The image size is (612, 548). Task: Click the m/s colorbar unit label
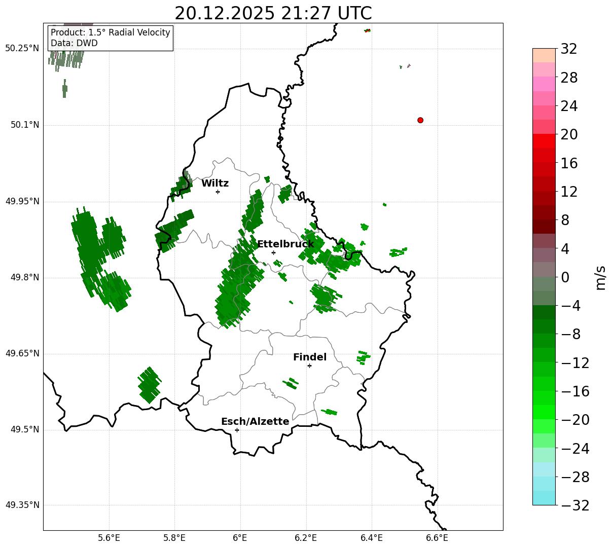(x=600, y=277)
